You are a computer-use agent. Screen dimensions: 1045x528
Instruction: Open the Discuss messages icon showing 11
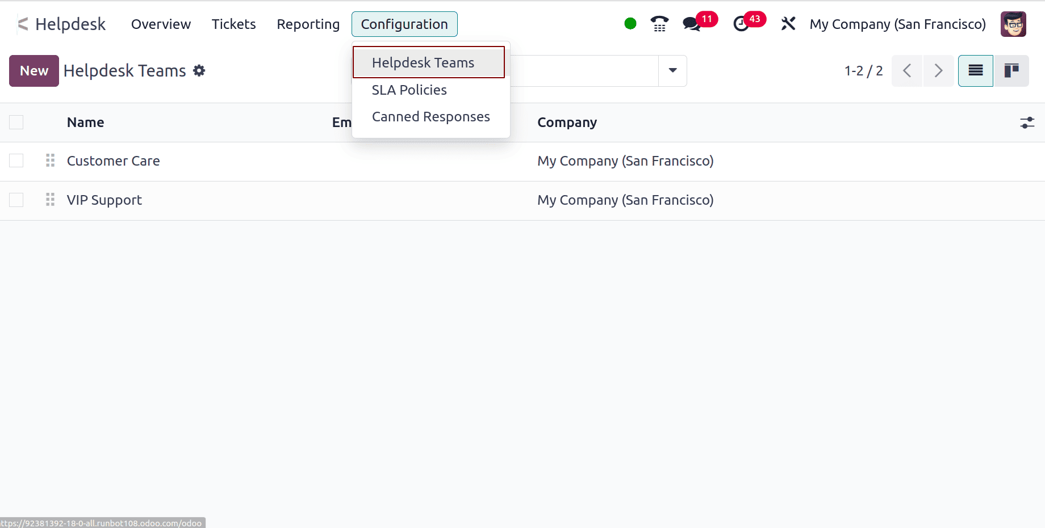[692, 24]
